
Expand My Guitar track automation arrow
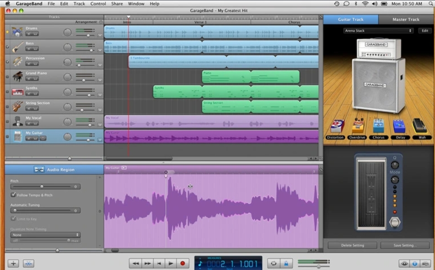pyautogui.click(x=100, y=140)
